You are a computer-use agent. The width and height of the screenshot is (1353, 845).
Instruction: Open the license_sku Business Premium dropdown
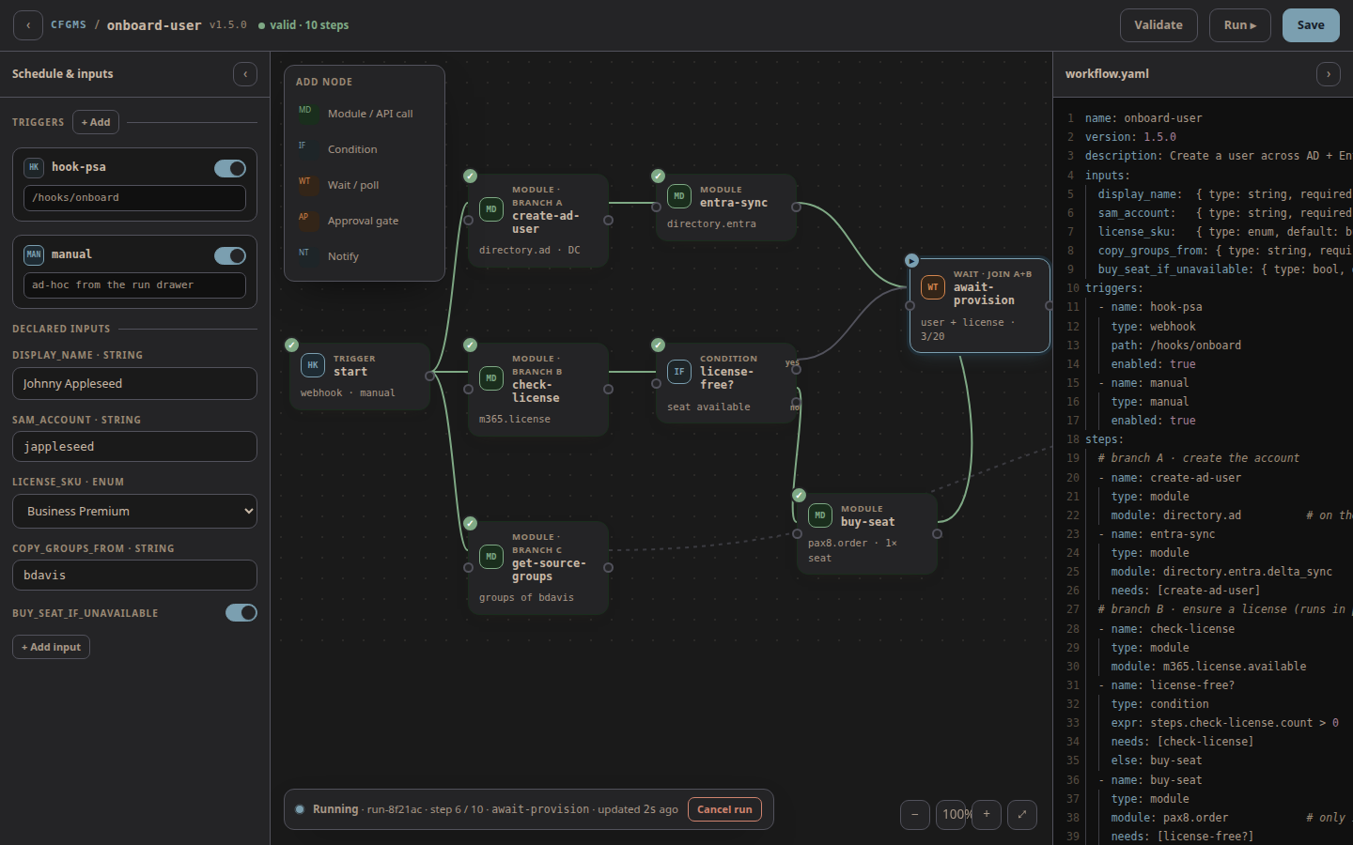[134, 512]
